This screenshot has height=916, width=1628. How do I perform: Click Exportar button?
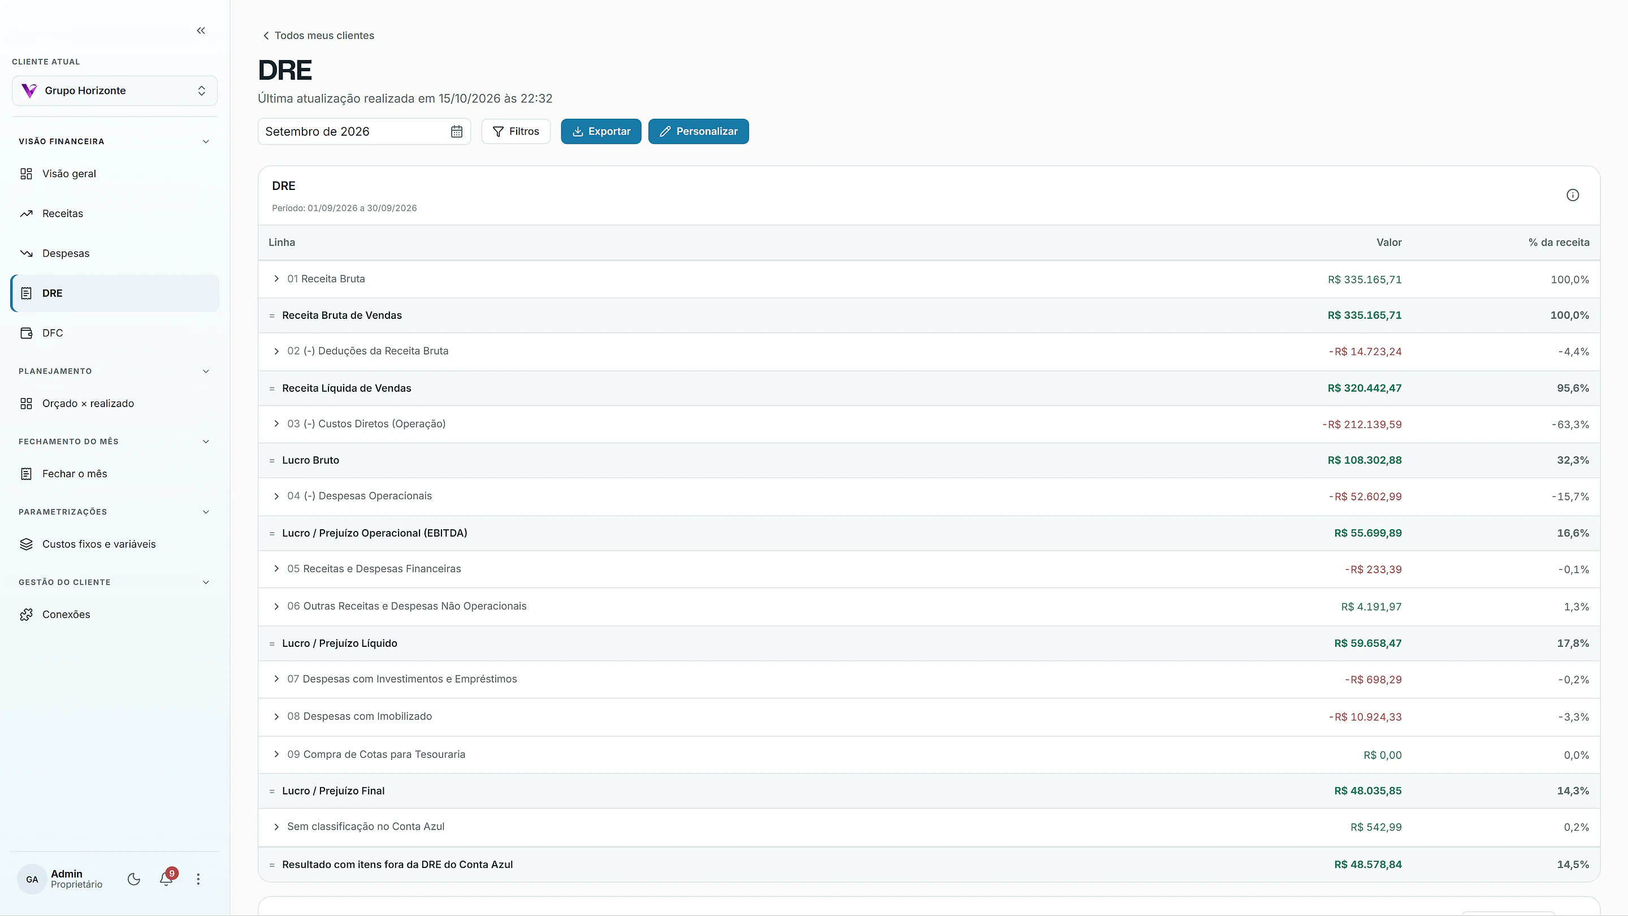coord(601,132)
